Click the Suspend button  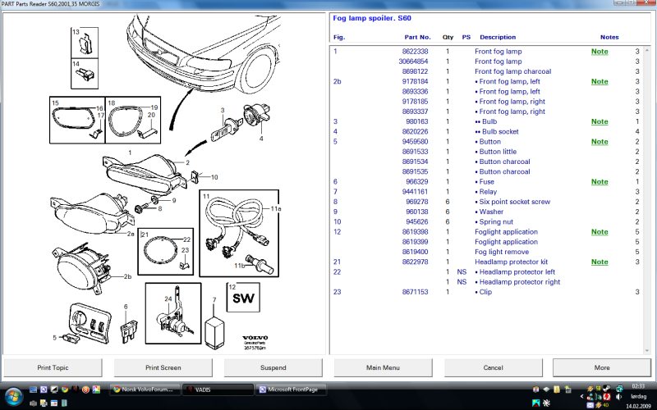click(273, 367)
